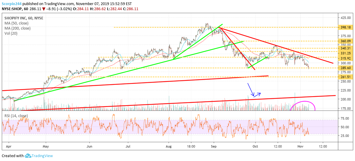The height and width of the screenshot is (161, 355).
Task: Click the 425.00 price axis value
Action: [345, 18]
